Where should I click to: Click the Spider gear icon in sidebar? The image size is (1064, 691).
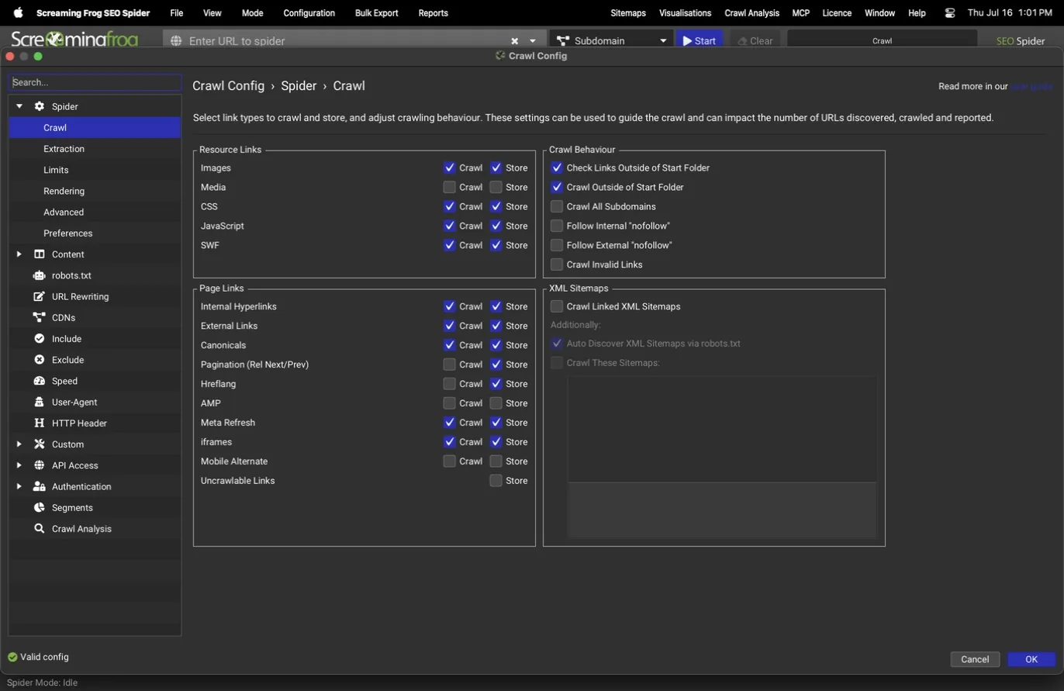point(39,106)
